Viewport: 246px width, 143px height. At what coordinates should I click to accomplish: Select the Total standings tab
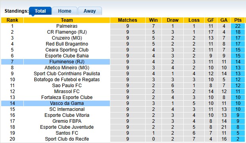(40, 11)
